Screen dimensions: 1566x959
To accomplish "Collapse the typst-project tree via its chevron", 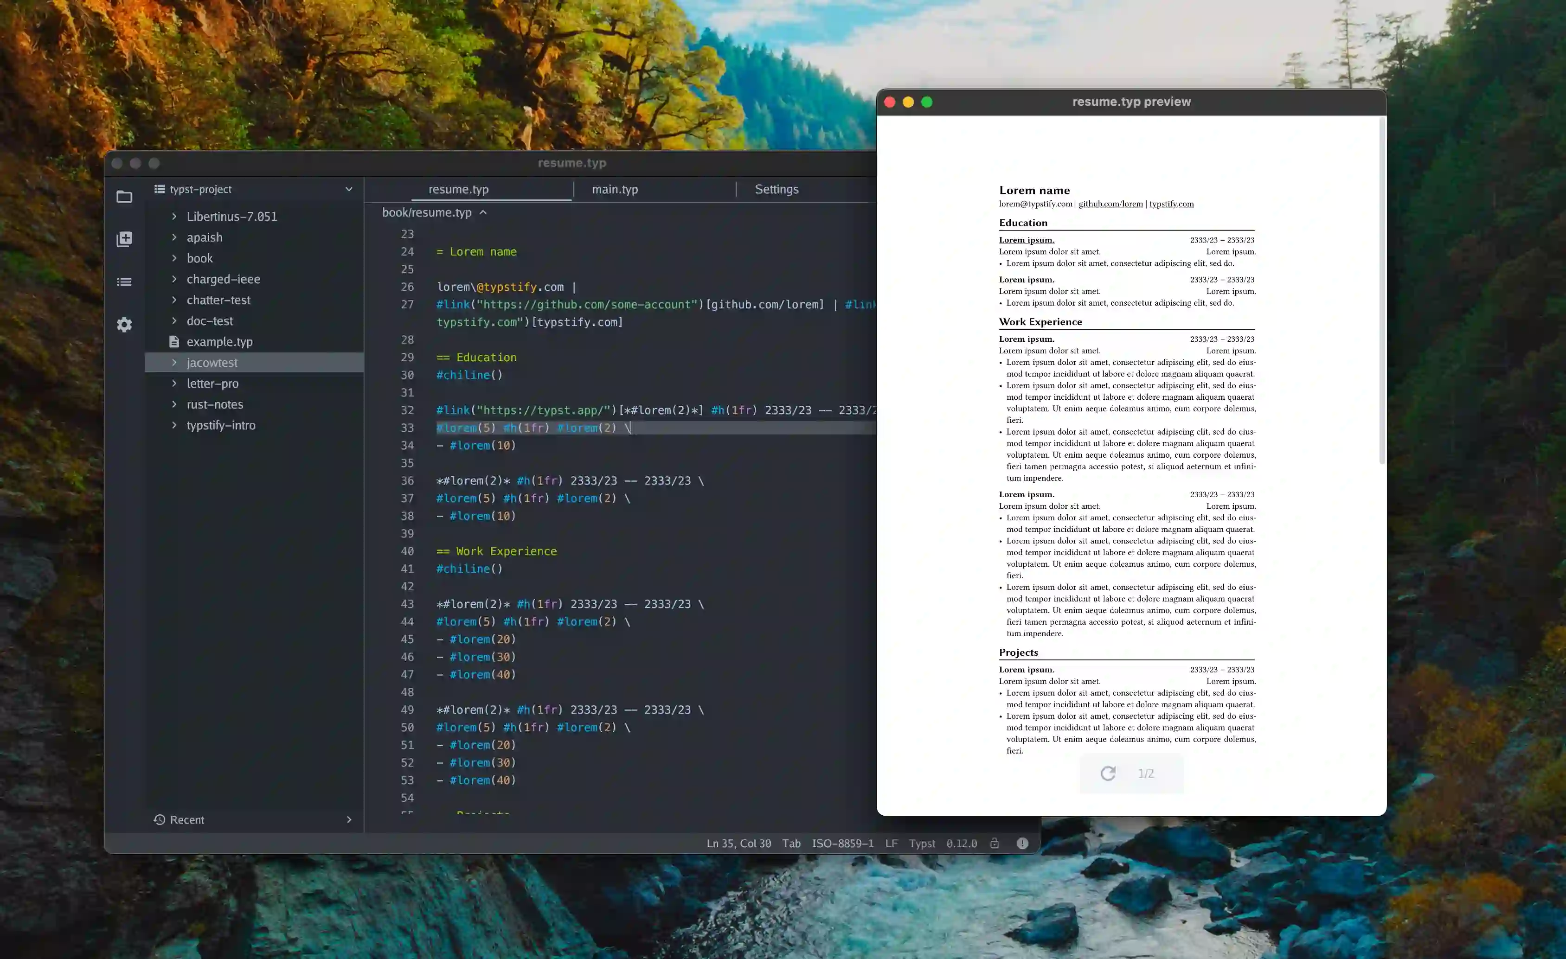I will [348, 189].
